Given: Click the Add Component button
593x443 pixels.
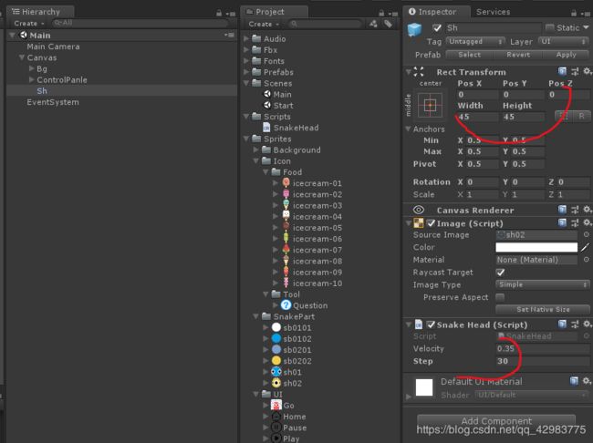Looking at the screenshot, I should pos(495,422).
